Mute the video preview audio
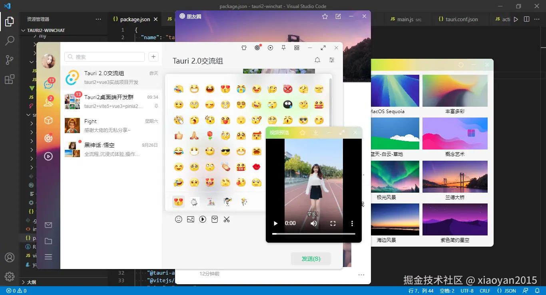Viewport: 546px width, 295px height. (313, 223)
